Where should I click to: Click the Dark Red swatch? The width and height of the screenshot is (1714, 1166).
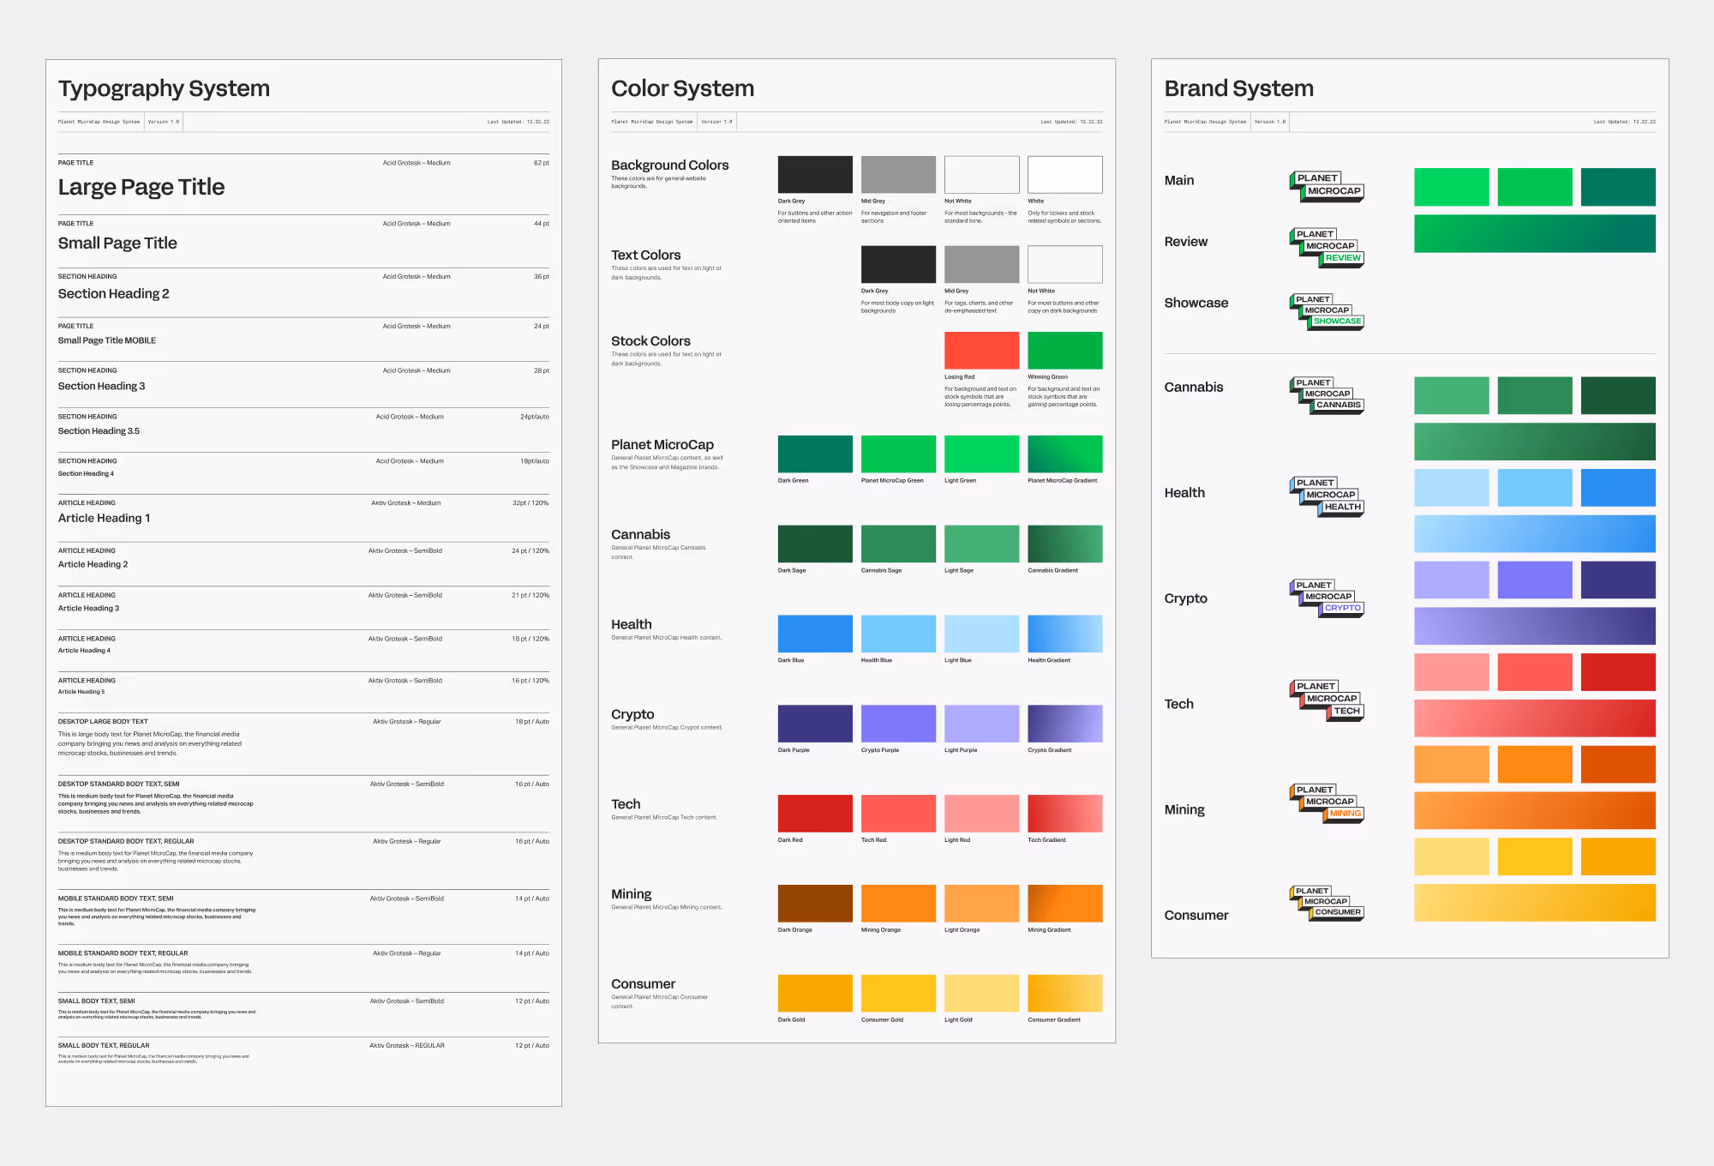pos(815,814)
